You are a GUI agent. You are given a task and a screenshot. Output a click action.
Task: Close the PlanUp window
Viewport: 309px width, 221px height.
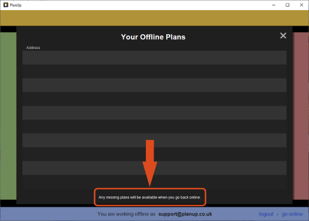(x=301, y=5)
